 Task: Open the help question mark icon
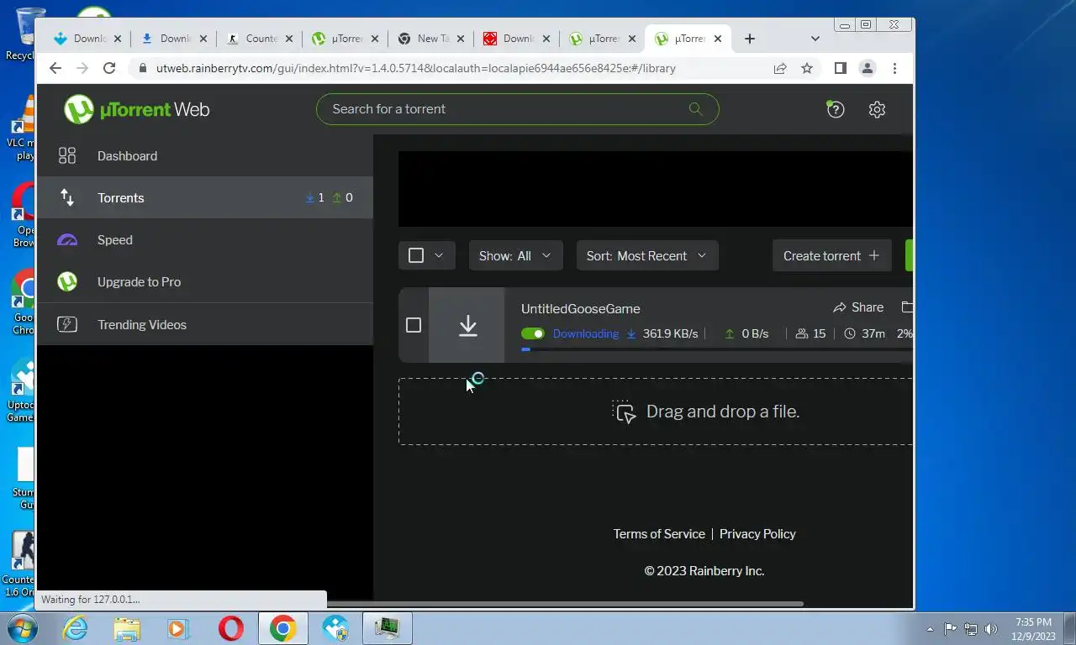coord(835,109)
